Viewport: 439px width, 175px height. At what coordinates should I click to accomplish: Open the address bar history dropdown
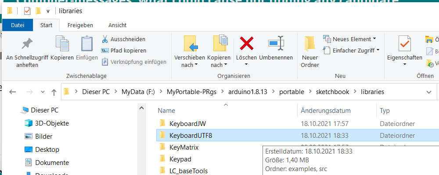coord(428,92)
